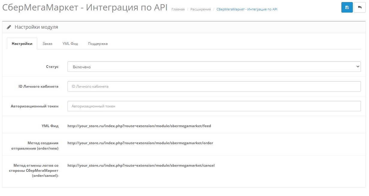
Task: Click the order creation URL ending in /order
Action: click(140, 143)
